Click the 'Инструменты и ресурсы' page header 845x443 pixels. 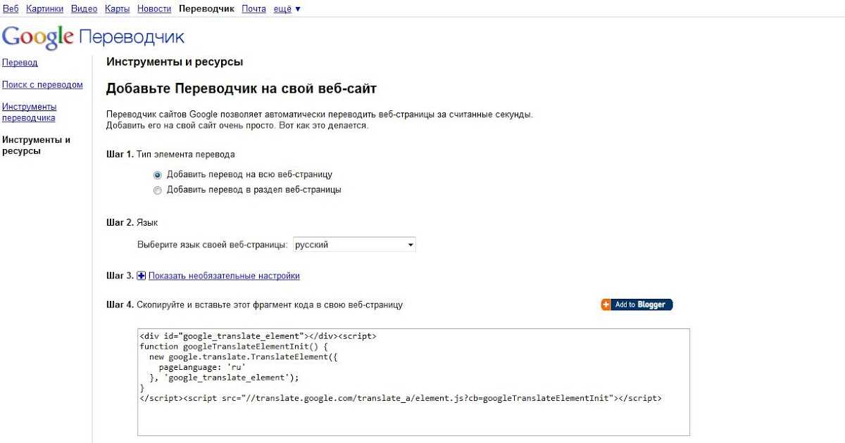tap(175, 62)
